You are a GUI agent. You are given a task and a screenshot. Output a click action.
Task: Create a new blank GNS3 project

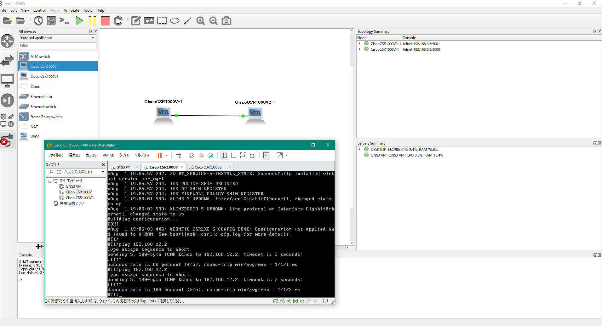pyautogui.click(x=7, y=21)
